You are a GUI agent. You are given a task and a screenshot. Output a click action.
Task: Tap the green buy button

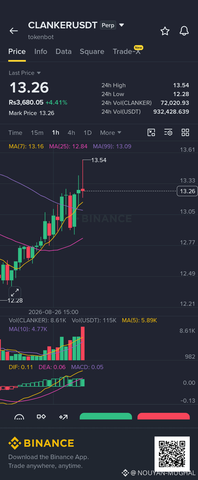(x=106, y=416)
